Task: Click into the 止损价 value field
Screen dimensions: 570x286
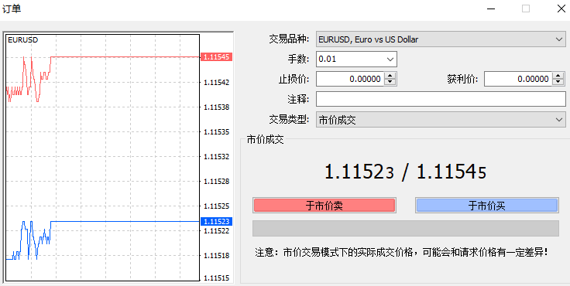Action: pos(350,79)
